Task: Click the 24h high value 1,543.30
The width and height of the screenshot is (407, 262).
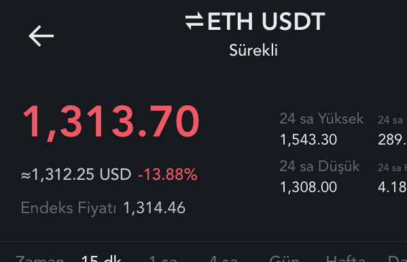Action: [308, 140]
